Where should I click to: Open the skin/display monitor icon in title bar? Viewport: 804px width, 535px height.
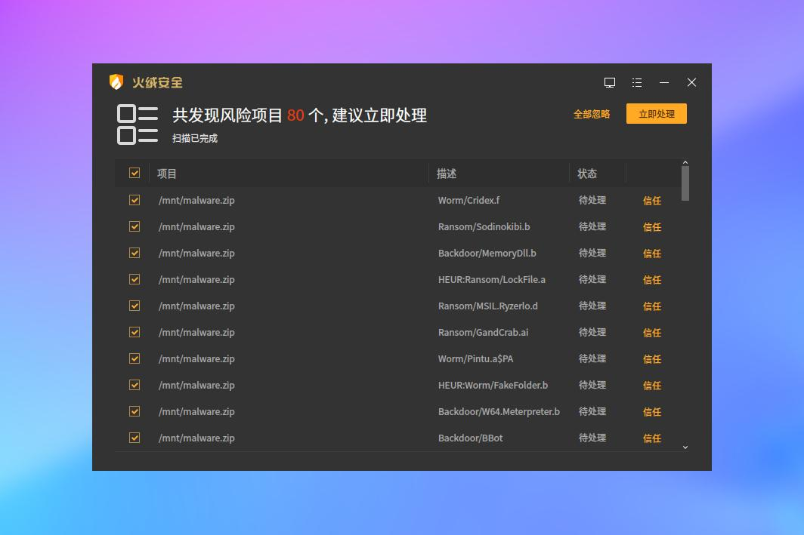(x=610, y=82)
